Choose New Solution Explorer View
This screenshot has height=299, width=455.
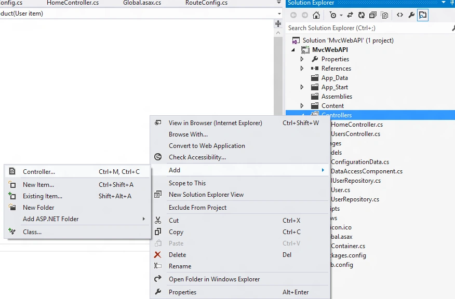(x=240, y=195)
